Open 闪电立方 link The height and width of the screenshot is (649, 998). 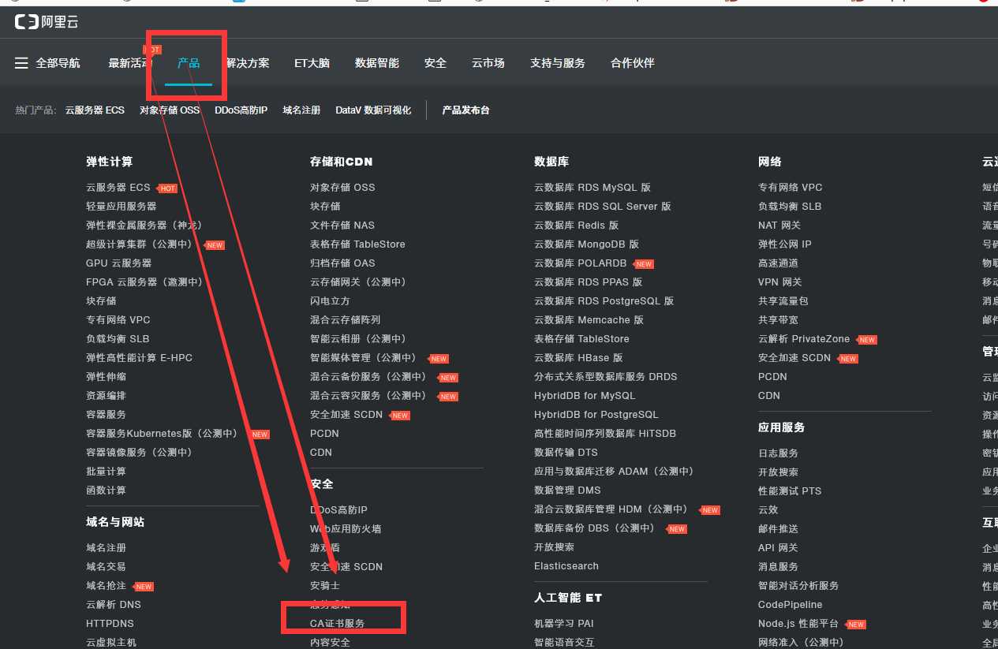tap(330, 301)
